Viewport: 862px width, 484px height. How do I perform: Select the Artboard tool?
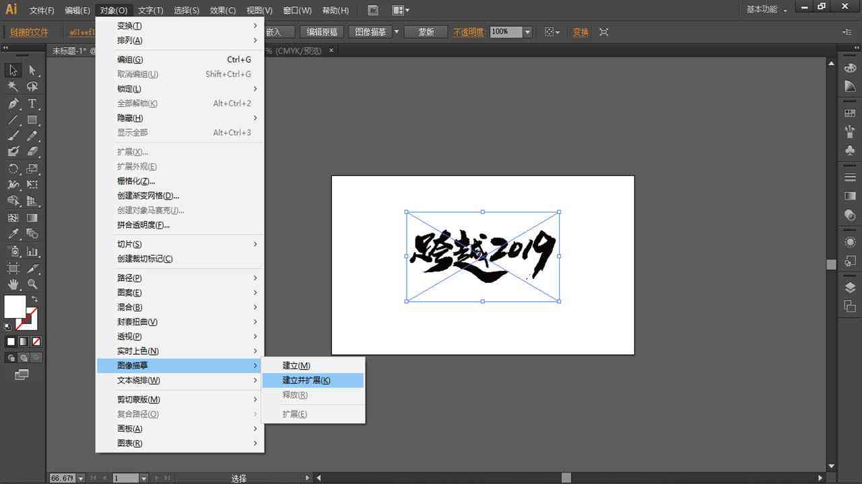tap(13, 268)
